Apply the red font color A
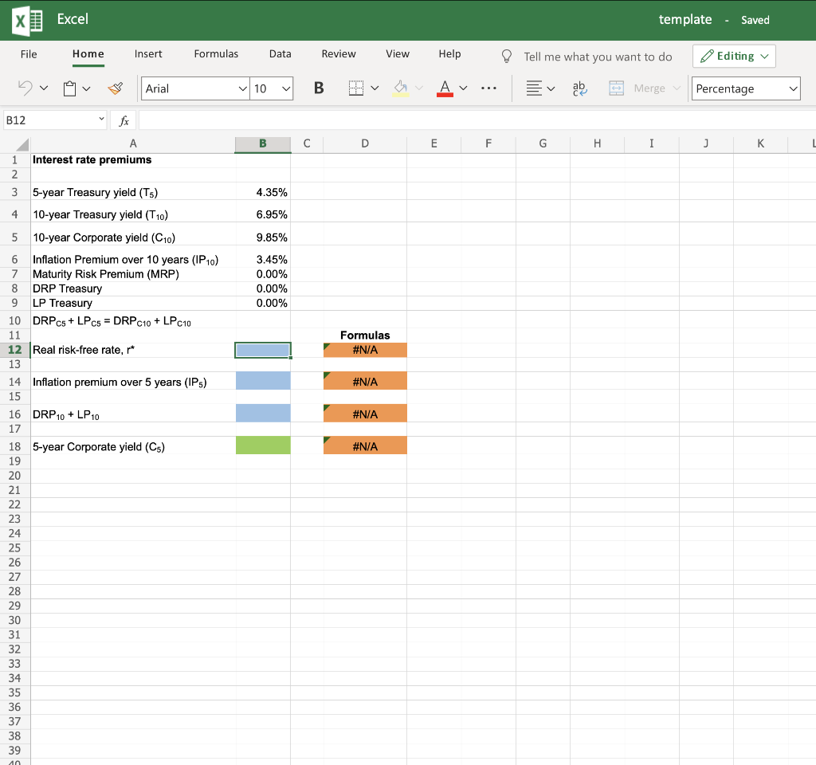 coord(445,88)
